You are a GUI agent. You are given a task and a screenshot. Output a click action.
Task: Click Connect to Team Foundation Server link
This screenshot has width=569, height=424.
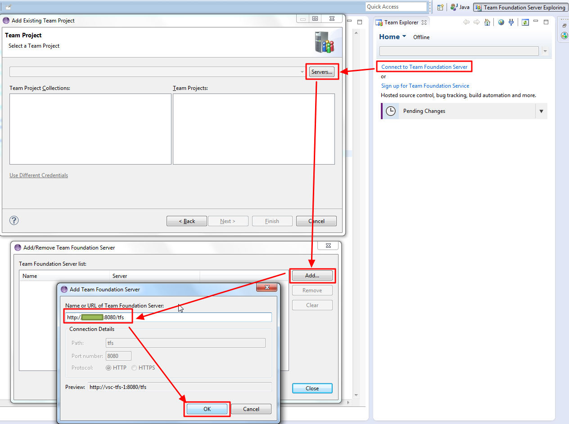424,67
